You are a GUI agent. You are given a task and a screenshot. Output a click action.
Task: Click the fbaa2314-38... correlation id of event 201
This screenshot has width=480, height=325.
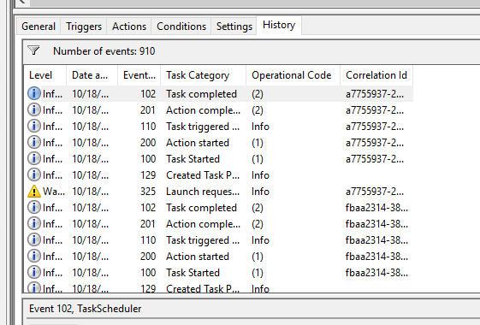pyautogui.click(x=376, y=224)
